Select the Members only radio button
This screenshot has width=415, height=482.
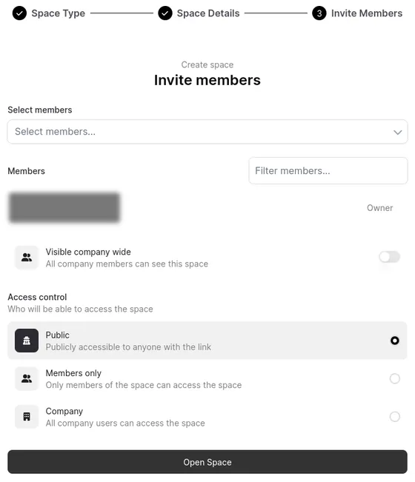395,378
